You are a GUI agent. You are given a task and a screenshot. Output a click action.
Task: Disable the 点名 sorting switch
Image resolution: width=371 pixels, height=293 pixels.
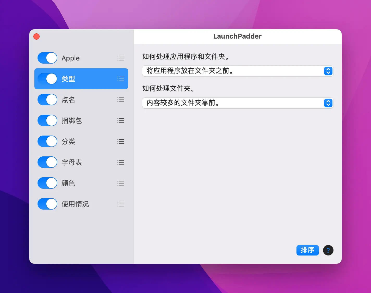click(47, 100)
